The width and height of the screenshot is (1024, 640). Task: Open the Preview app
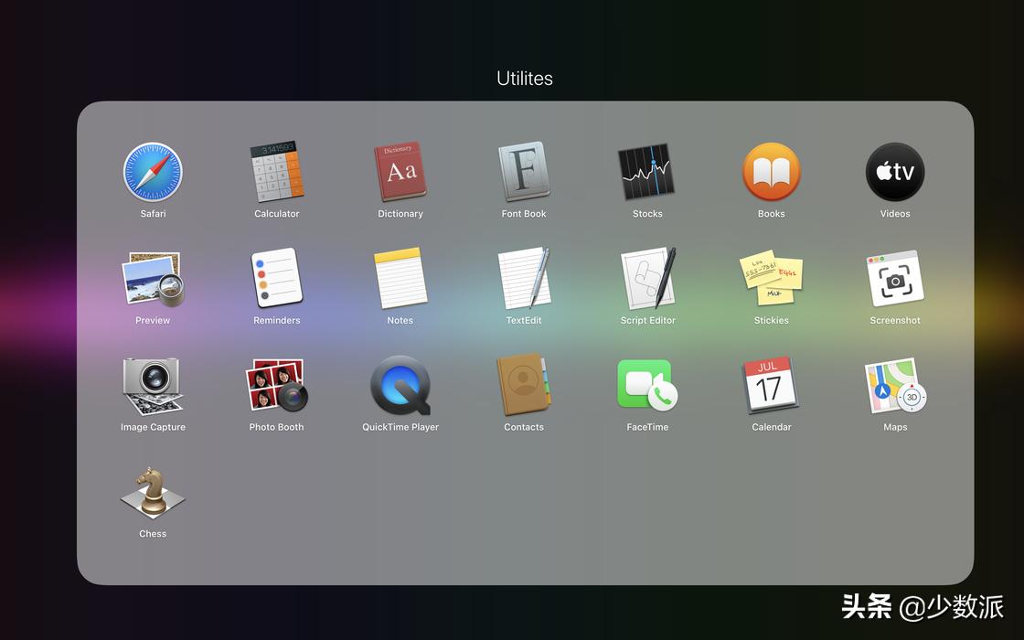[153, 279]
